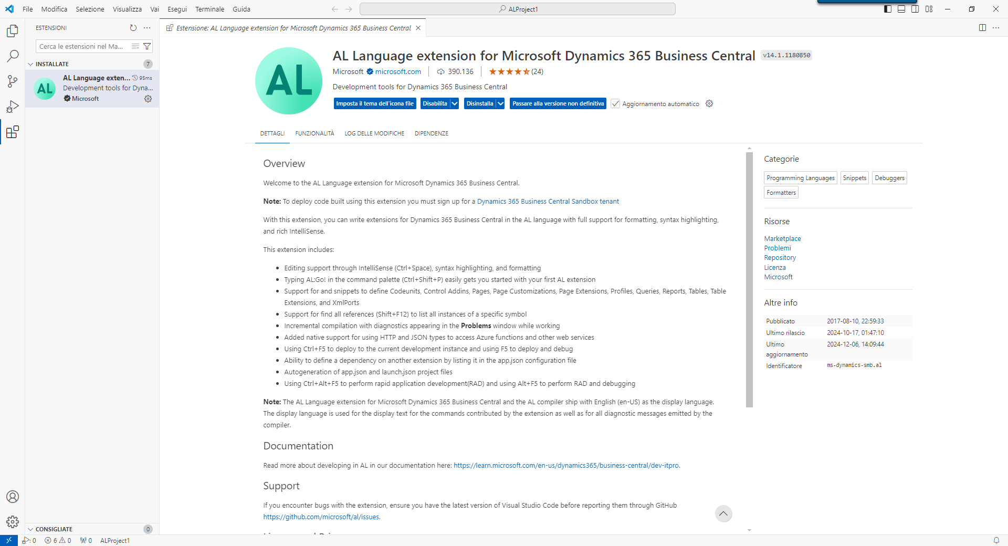Switch to the DIPENDENZE tab
Image resolution: width=1008 pixels, height=546 pixels.
click(x=432, y=133)
